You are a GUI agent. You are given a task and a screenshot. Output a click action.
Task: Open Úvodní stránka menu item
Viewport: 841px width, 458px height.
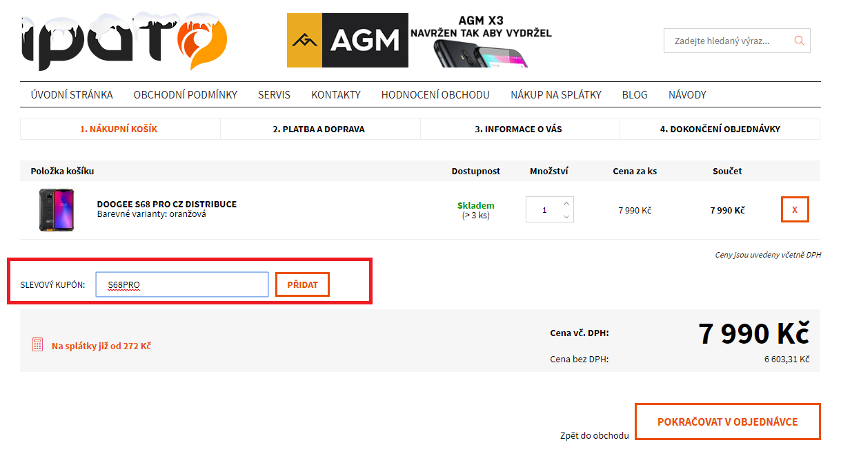[72, 95]
